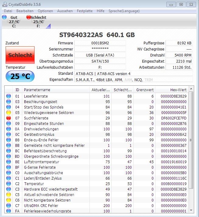Click blue status icon for Gerätestromzyklus
199x217 pixels.
[9, 134]
